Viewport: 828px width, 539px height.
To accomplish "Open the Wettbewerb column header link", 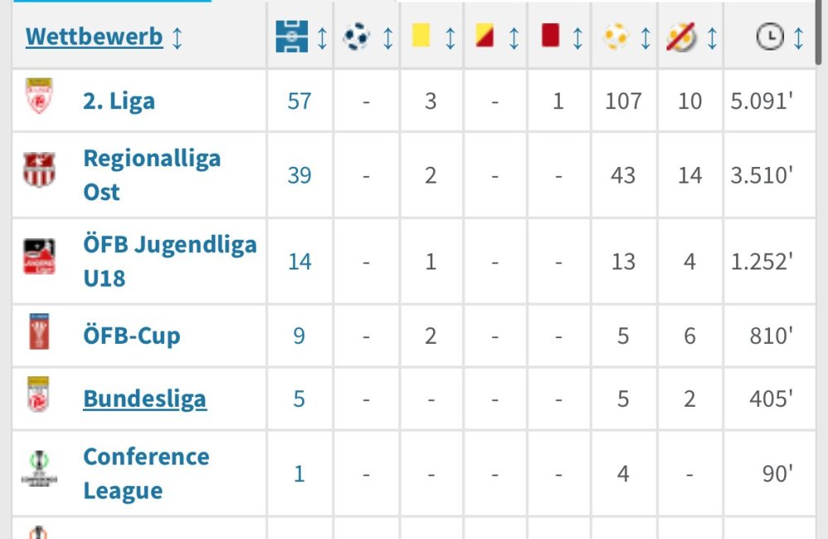I will pos(94,37).
